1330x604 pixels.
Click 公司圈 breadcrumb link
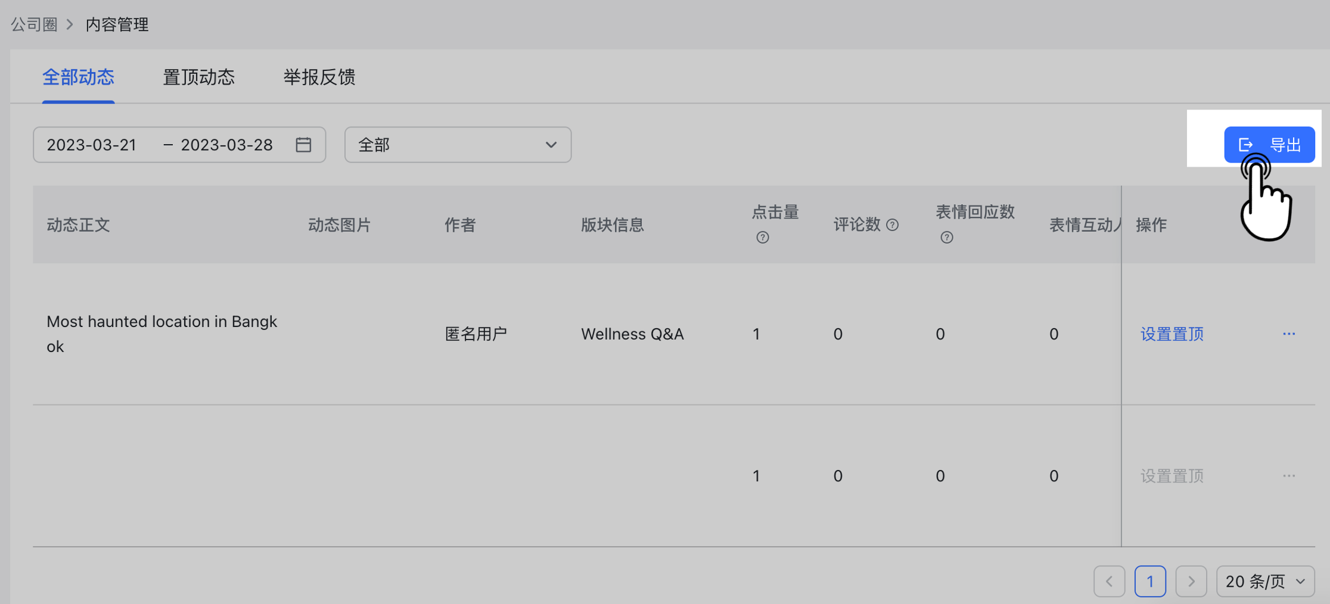[x=34, y=24]
